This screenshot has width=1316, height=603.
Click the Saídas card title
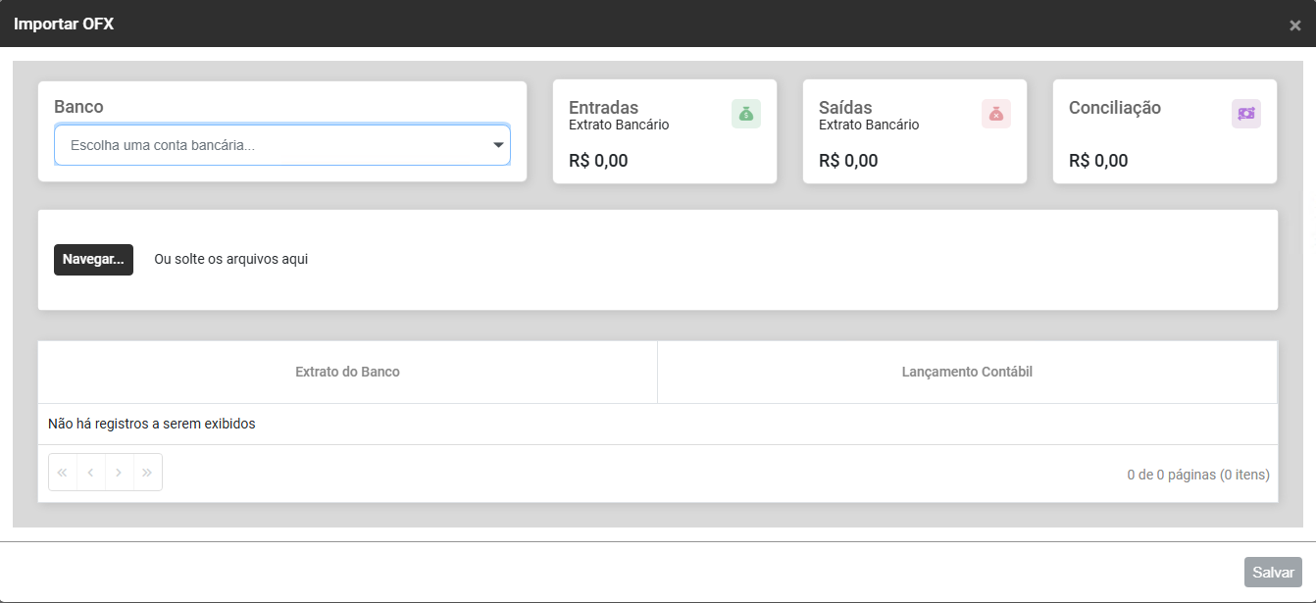click(845, 108)
